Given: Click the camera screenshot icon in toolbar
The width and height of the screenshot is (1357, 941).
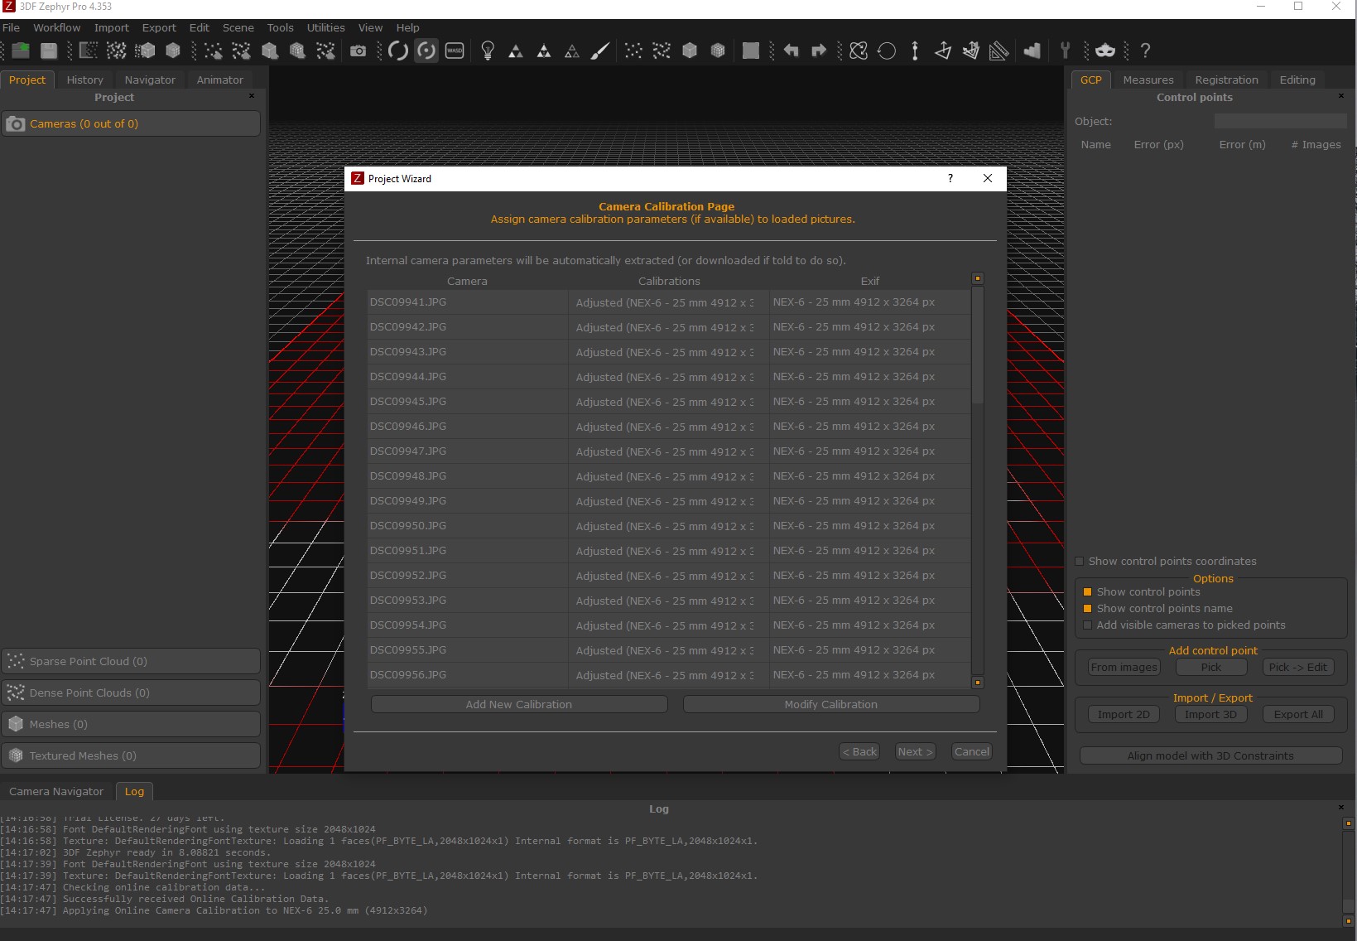Looking at the screenshot, I should [x=358, y=51].
